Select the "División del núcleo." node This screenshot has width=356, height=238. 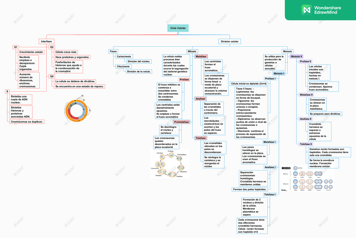coord(139,61)
